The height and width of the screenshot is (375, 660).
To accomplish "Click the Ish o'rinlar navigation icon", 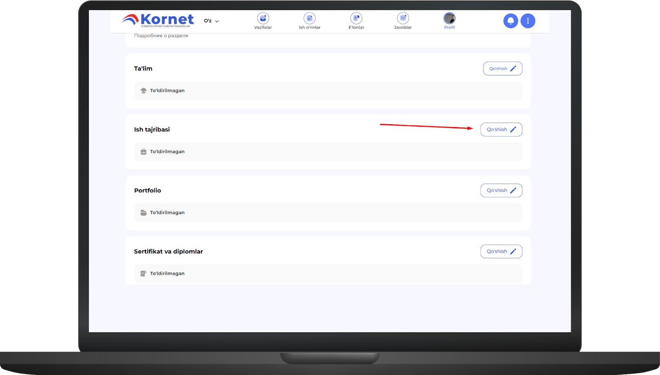I will (x=309, y=19).
